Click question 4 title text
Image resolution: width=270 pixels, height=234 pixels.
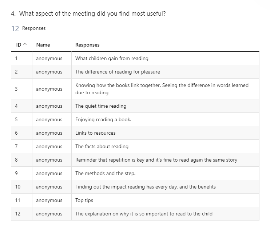(88, 13)
